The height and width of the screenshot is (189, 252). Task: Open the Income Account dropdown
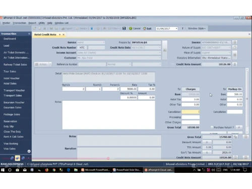(x=159, y=52)
